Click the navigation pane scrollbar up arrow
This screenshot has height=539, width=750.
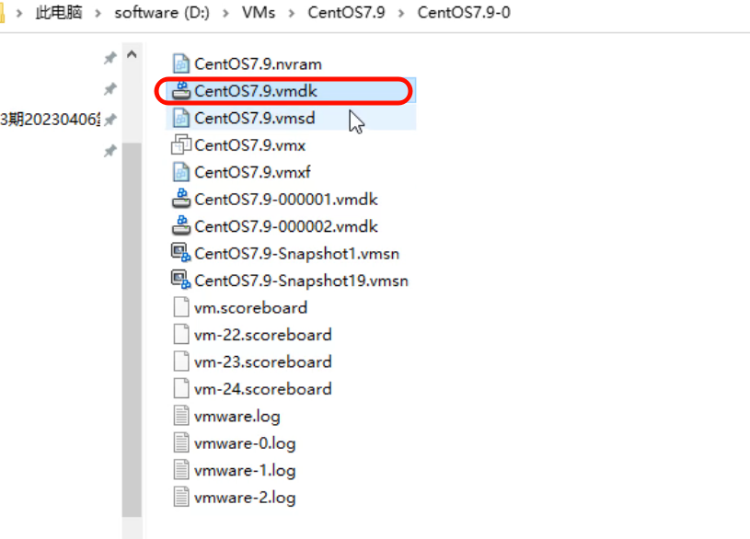pyautogui.click(x=132, y=55)
